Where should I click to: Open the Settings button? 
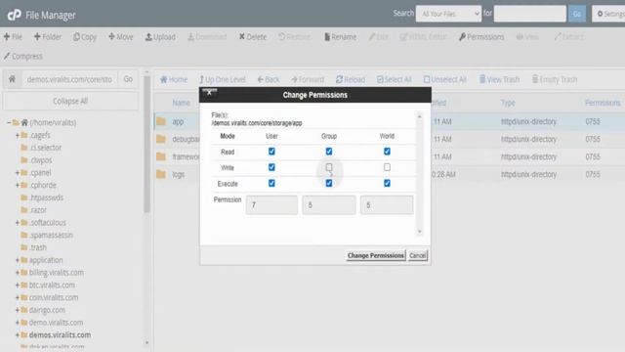click(x=608, y=14)
